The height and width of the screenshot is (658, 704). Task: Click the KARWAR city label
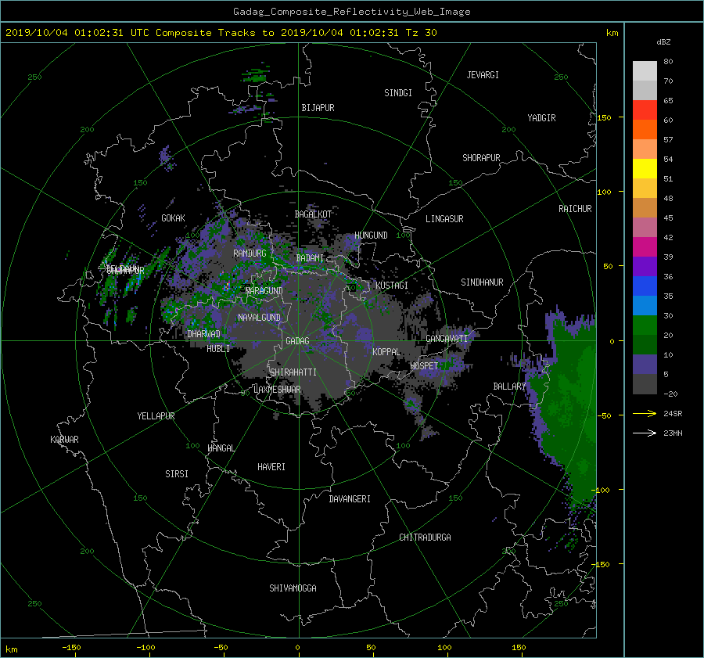point(65,440)
